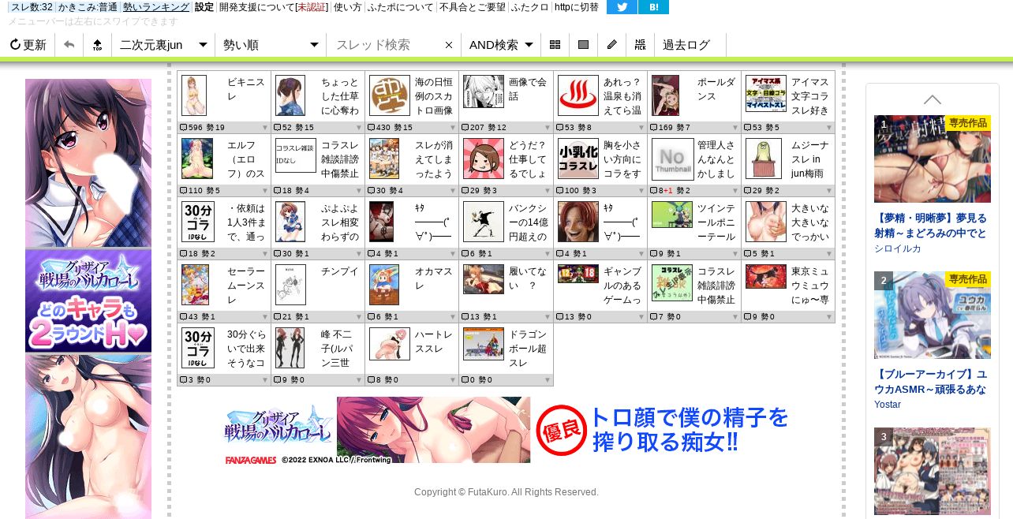The height and width of the screenshot is (519, 1013).
Task: Open the 過去ログ past log
Action: (x=686, y=45)
